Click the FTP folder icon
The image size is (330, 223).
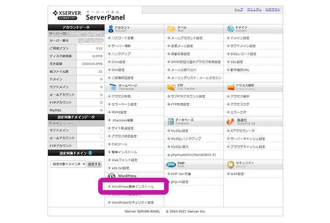[x=171, y=86]
